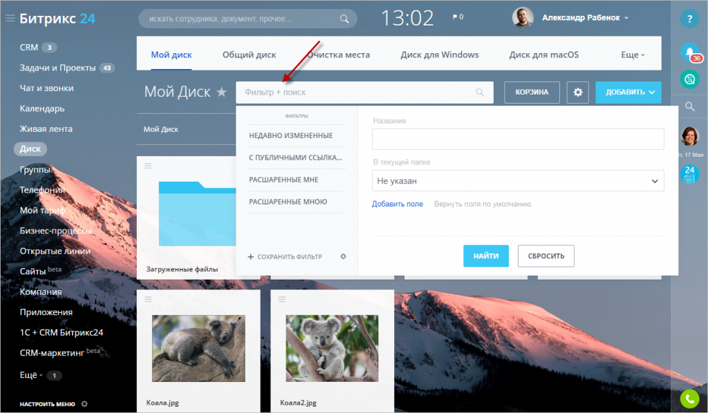Viewport: 708px width, 413px height.
Task: Toggle the hamburger menu beside Битрикс 24
Action: pyautogui.click(x=10, y=18)
